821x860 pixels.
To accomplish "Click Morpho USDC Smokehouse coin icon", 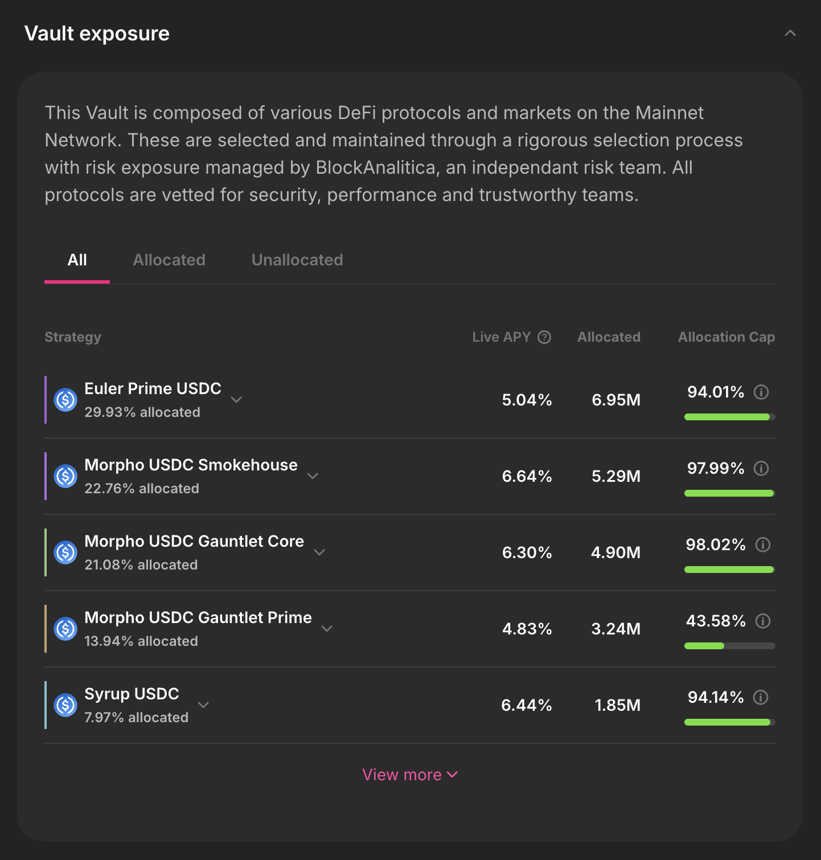I will click(65, 476).
